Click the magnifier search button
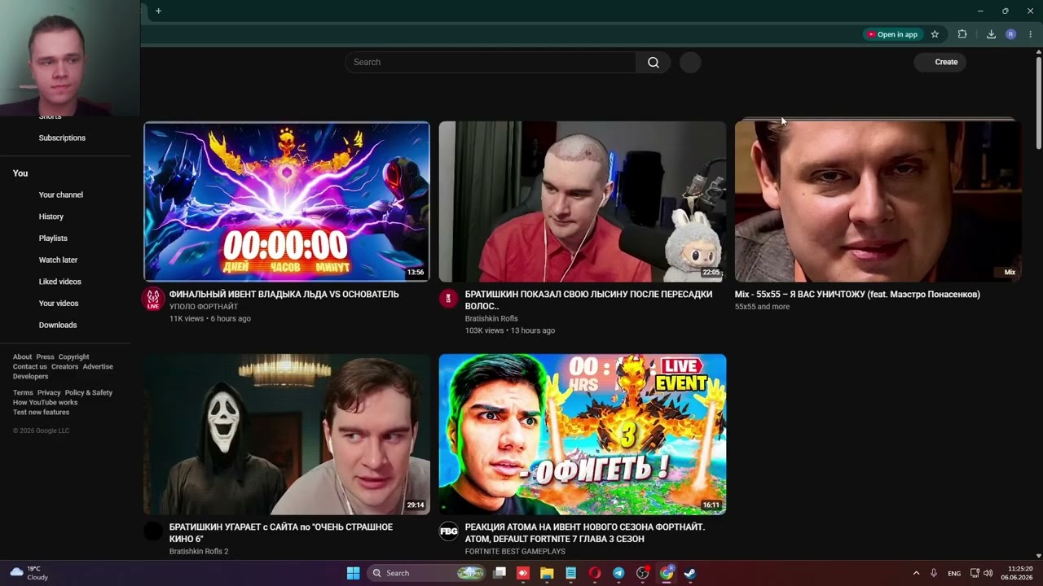The width and height of the screenshot is (1043, 586). click(x=654, y=62)
